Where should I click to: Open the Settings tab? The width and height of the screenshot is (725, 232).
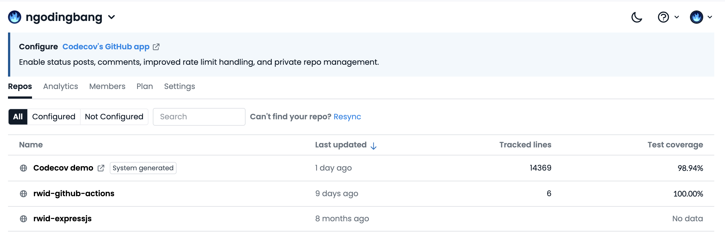tap(180, 86)
